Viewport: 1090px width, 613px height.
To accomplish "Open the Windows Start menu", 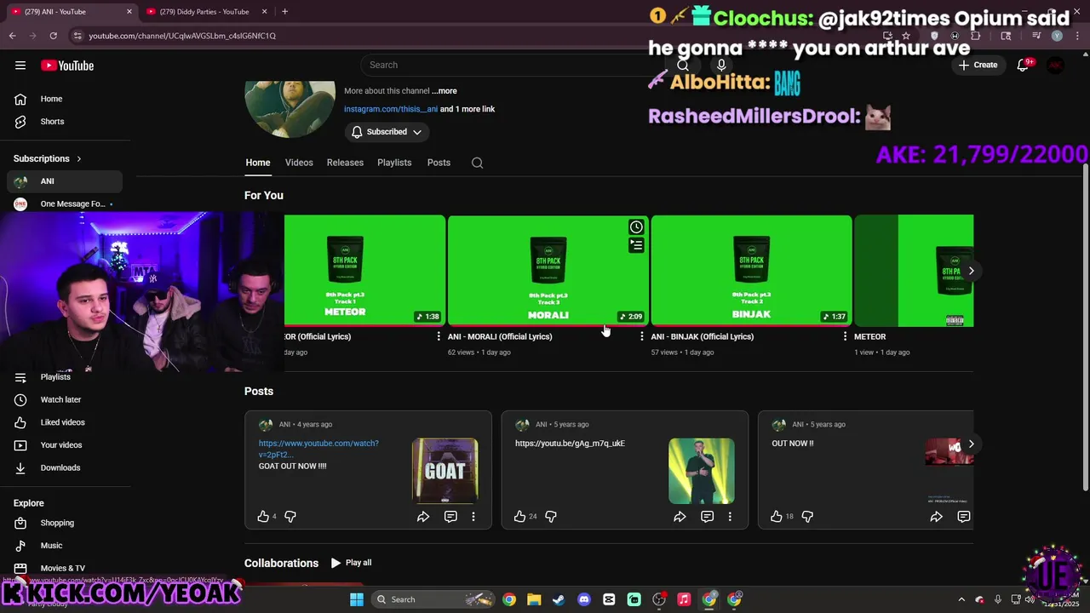I will 357,599.
